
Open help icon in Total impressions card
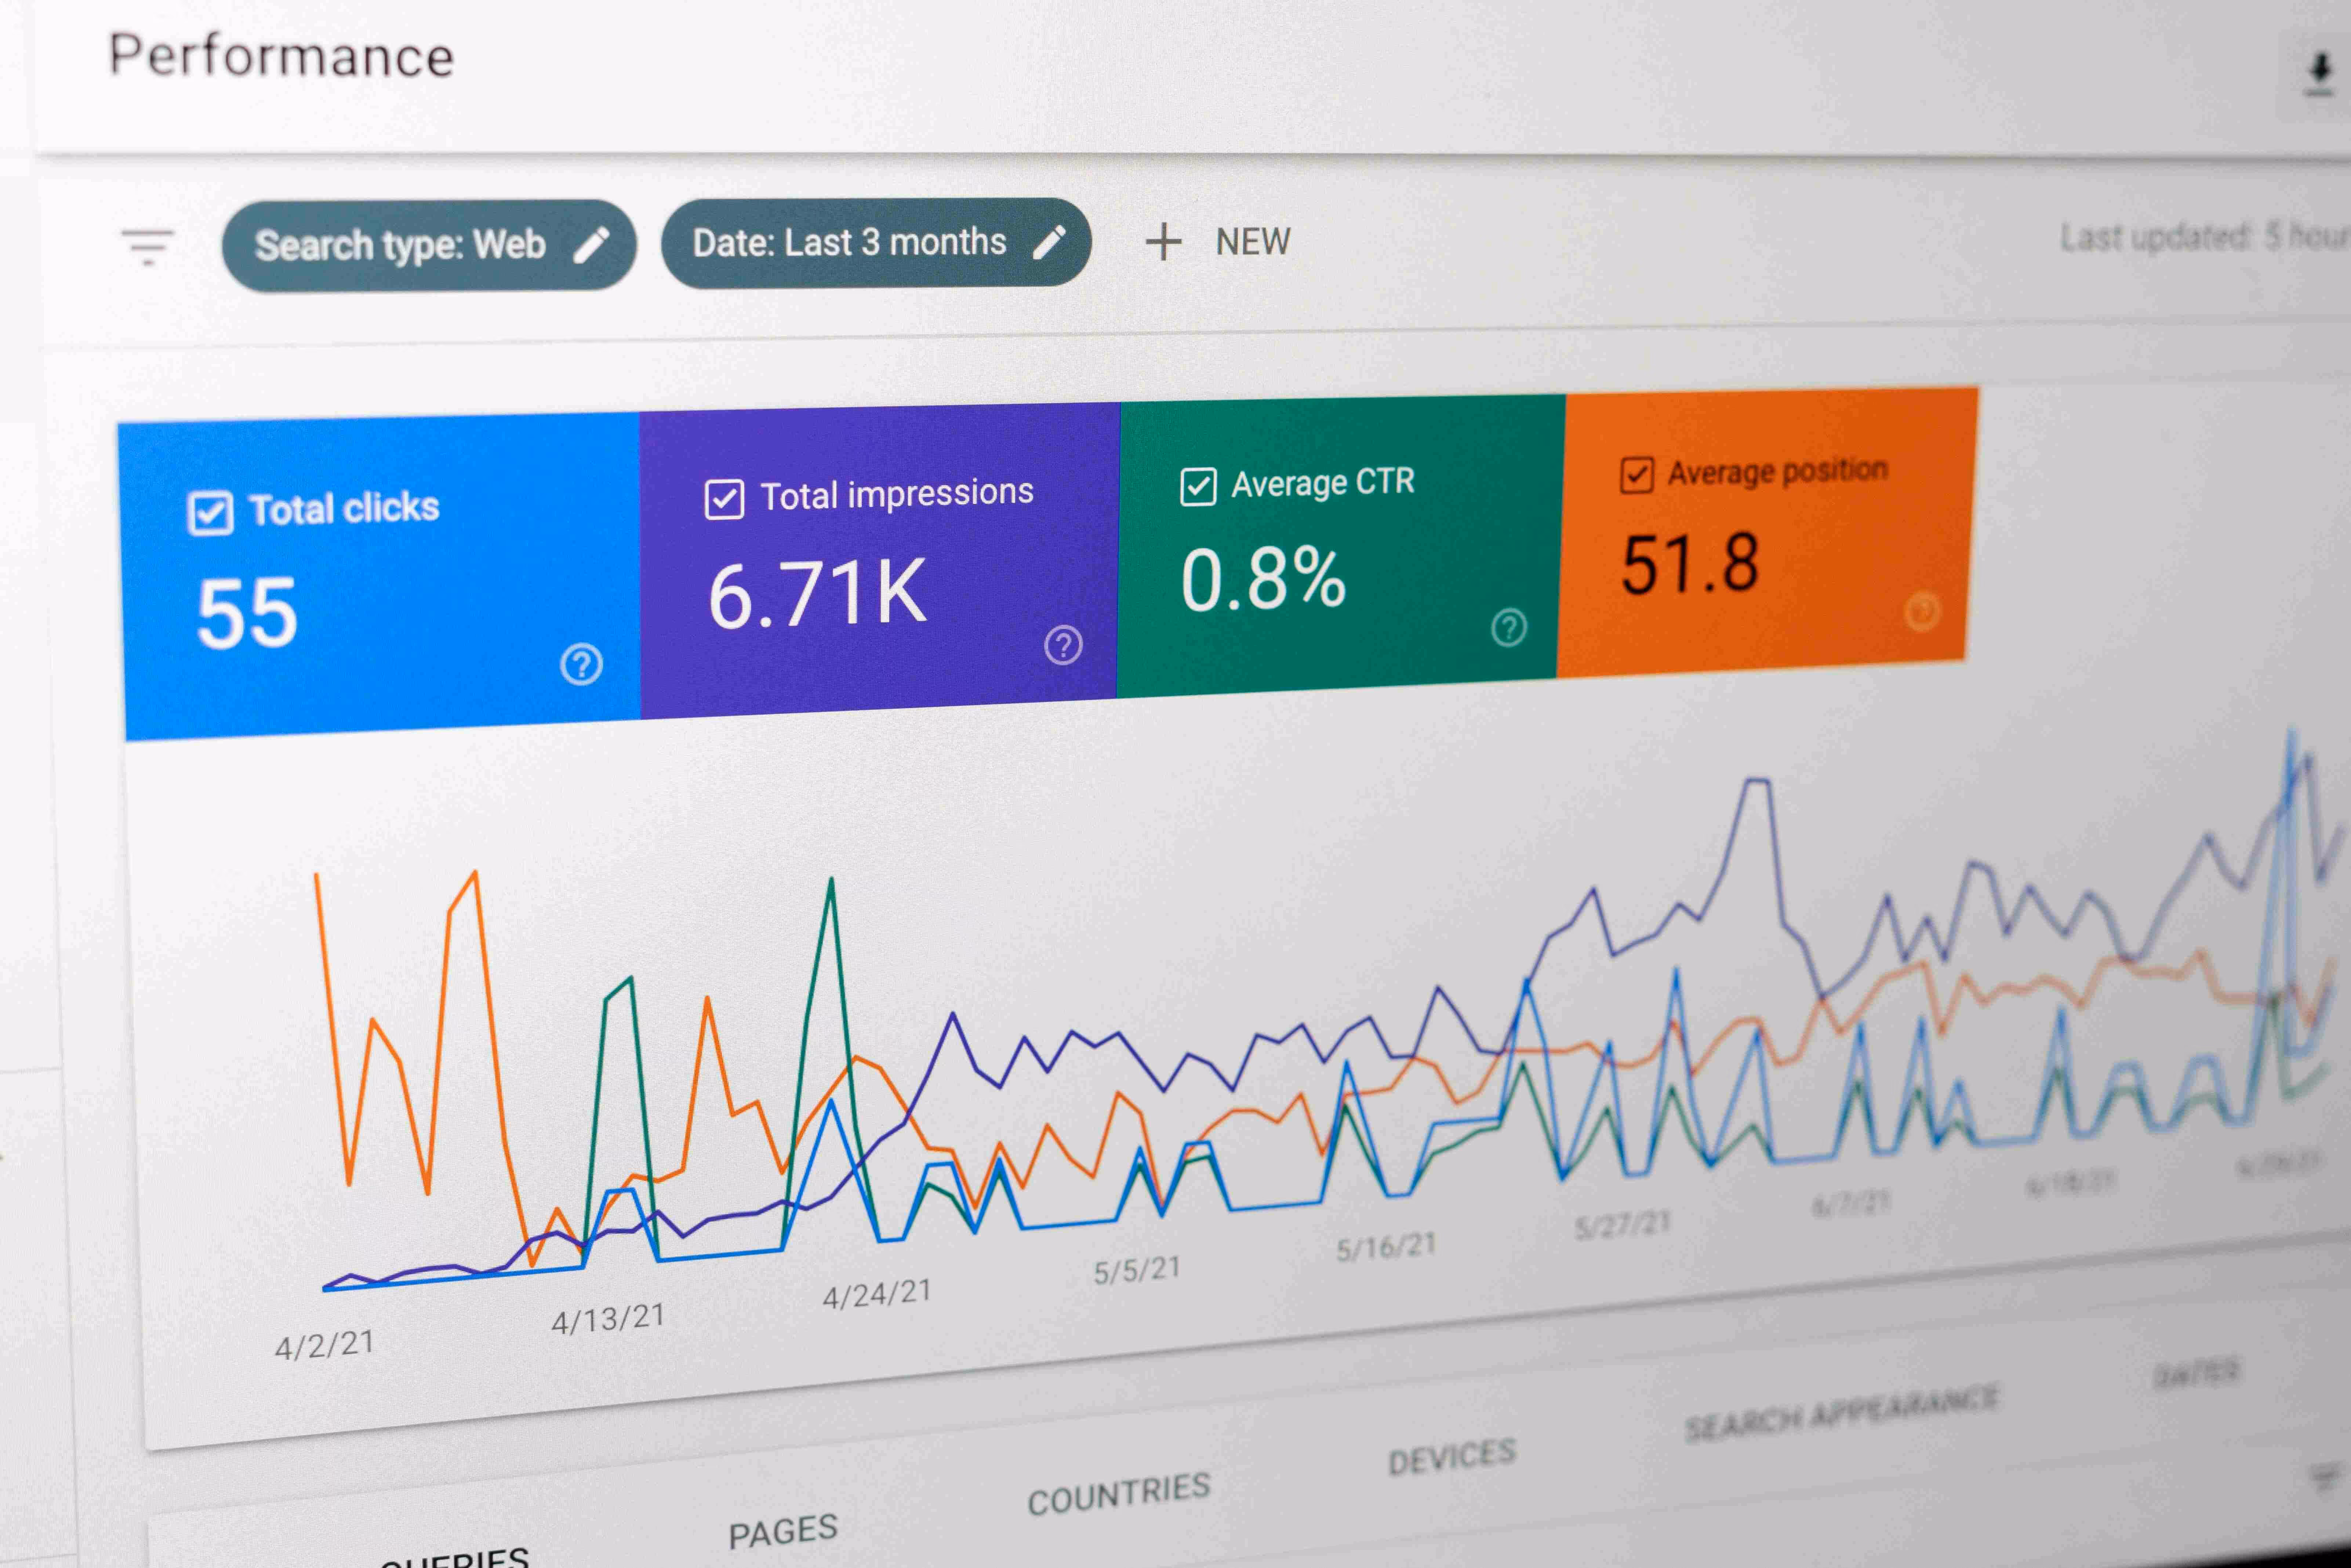[x=1063, y=645]
